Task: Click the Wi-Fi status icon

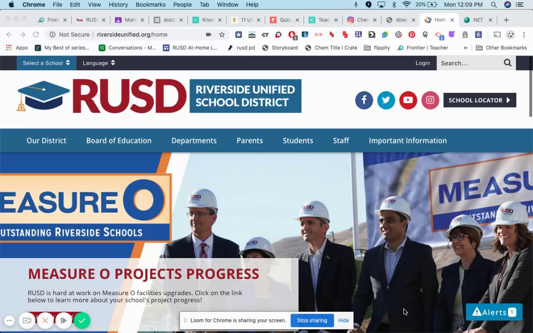Action: point(406,5)
